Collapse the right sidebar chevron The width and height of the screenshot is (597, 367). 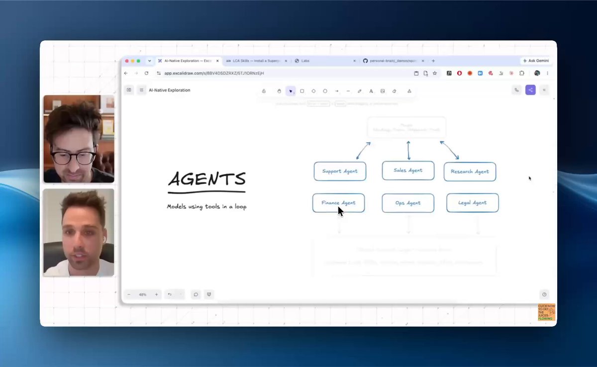click(544, 90)
